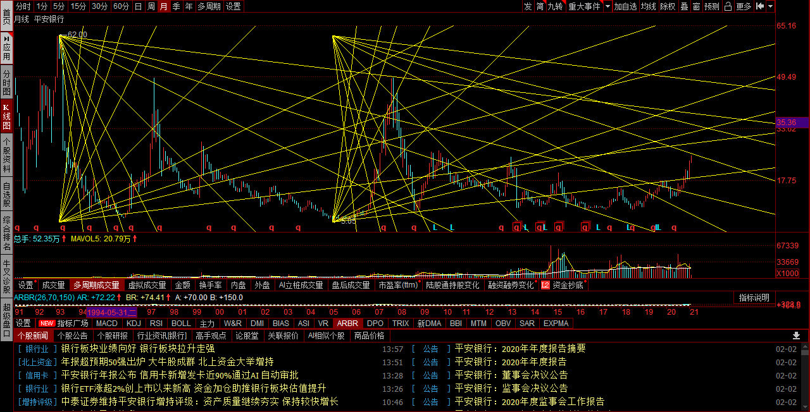The width and height of the screenshot is (810, 412).
Task: Open 论股堂 tab
Action: pyautogui.click(x=247, y=336)
